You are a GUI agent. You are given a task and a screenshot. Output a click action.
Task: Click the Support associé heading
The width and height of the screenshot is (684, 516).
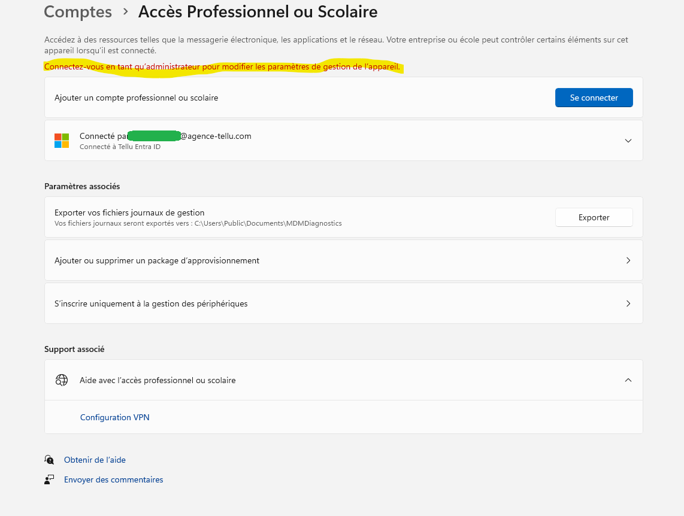pyautogui.click(x=74, y=350)
